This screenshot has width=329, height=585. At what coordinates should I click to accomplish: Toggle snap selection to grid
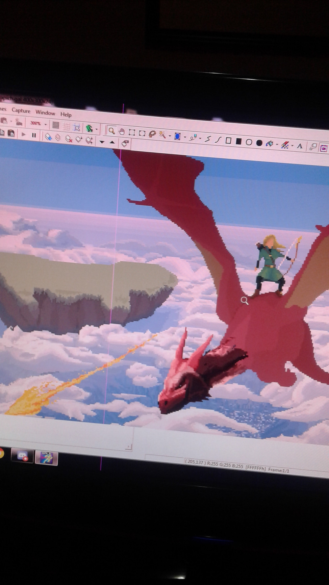point(77,127)
